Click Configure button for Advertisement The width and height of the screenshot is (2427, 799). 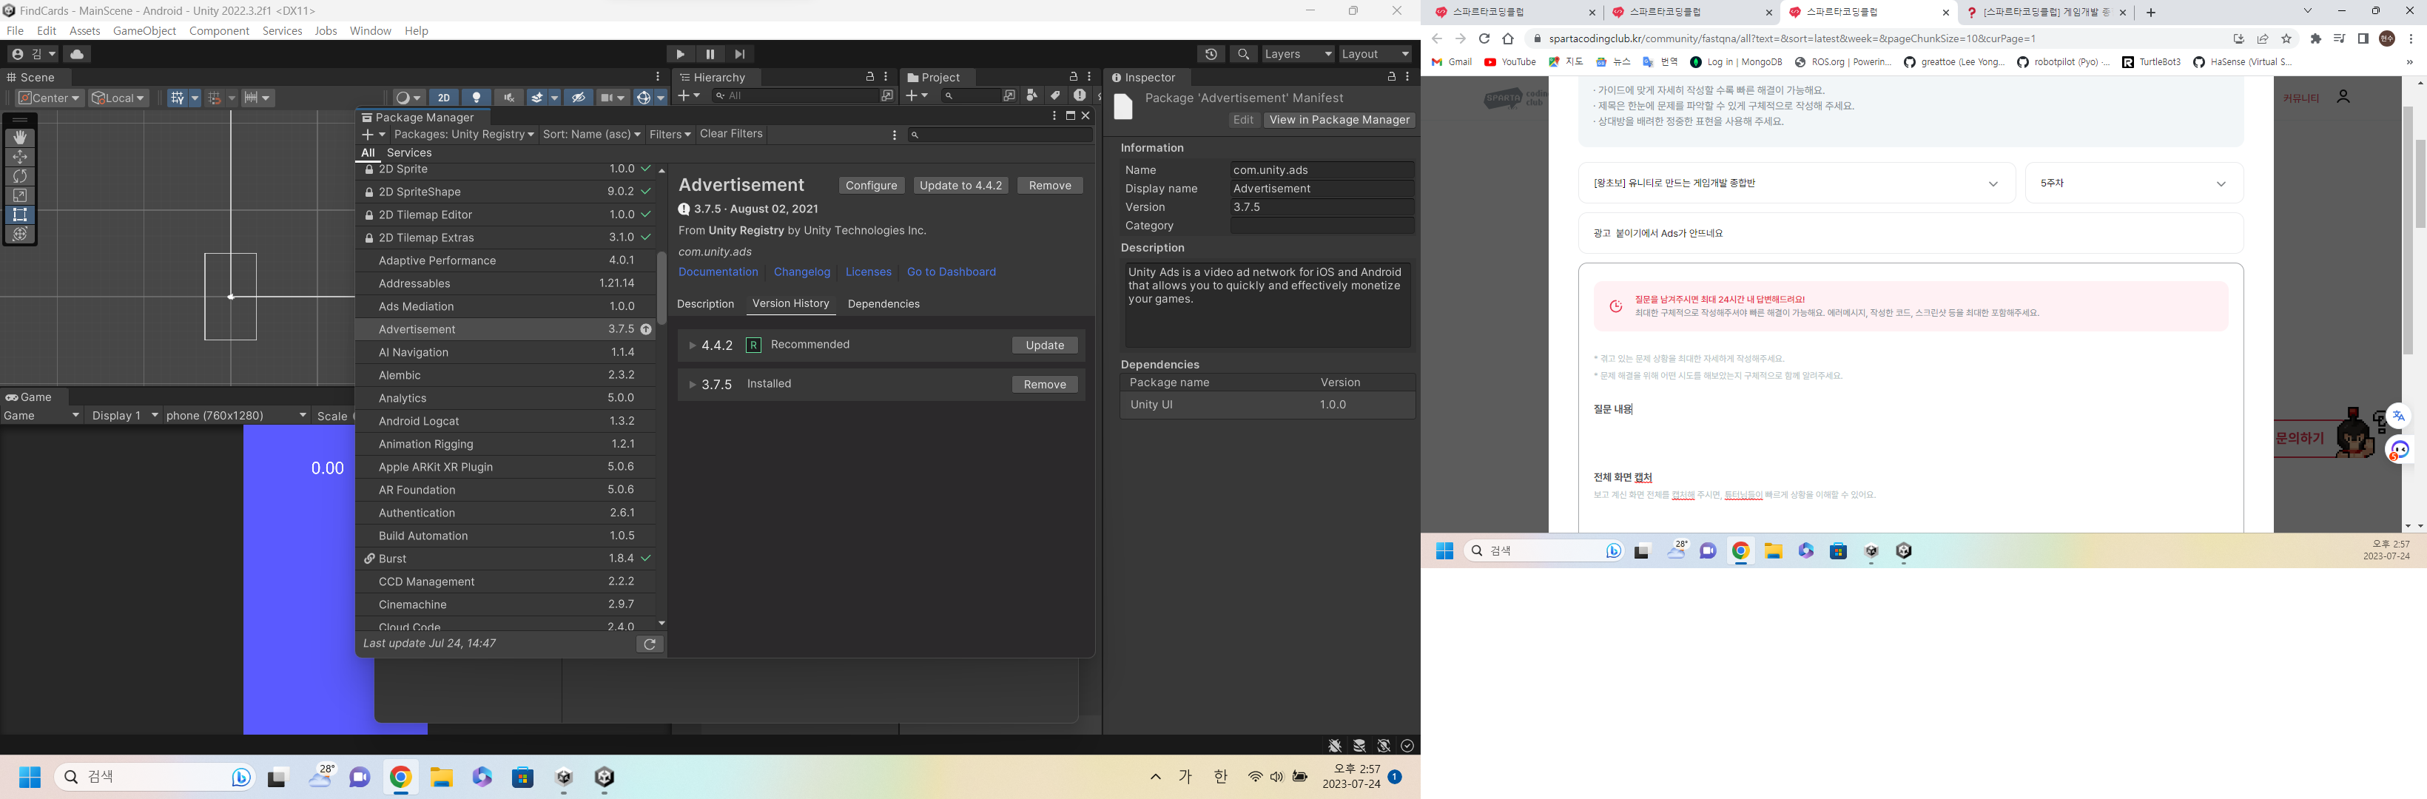[x=871, y=186]
